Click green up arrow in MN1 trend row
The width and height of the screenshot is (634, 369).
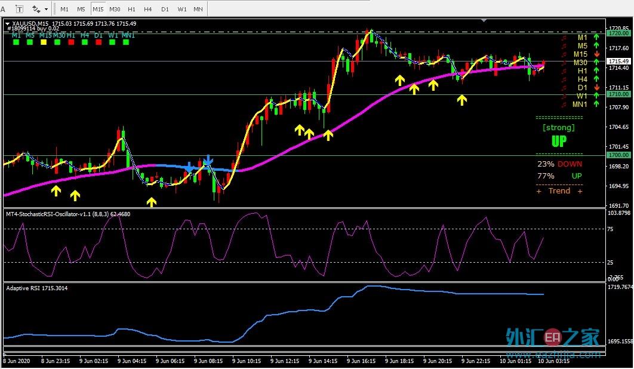pos(596,104)
